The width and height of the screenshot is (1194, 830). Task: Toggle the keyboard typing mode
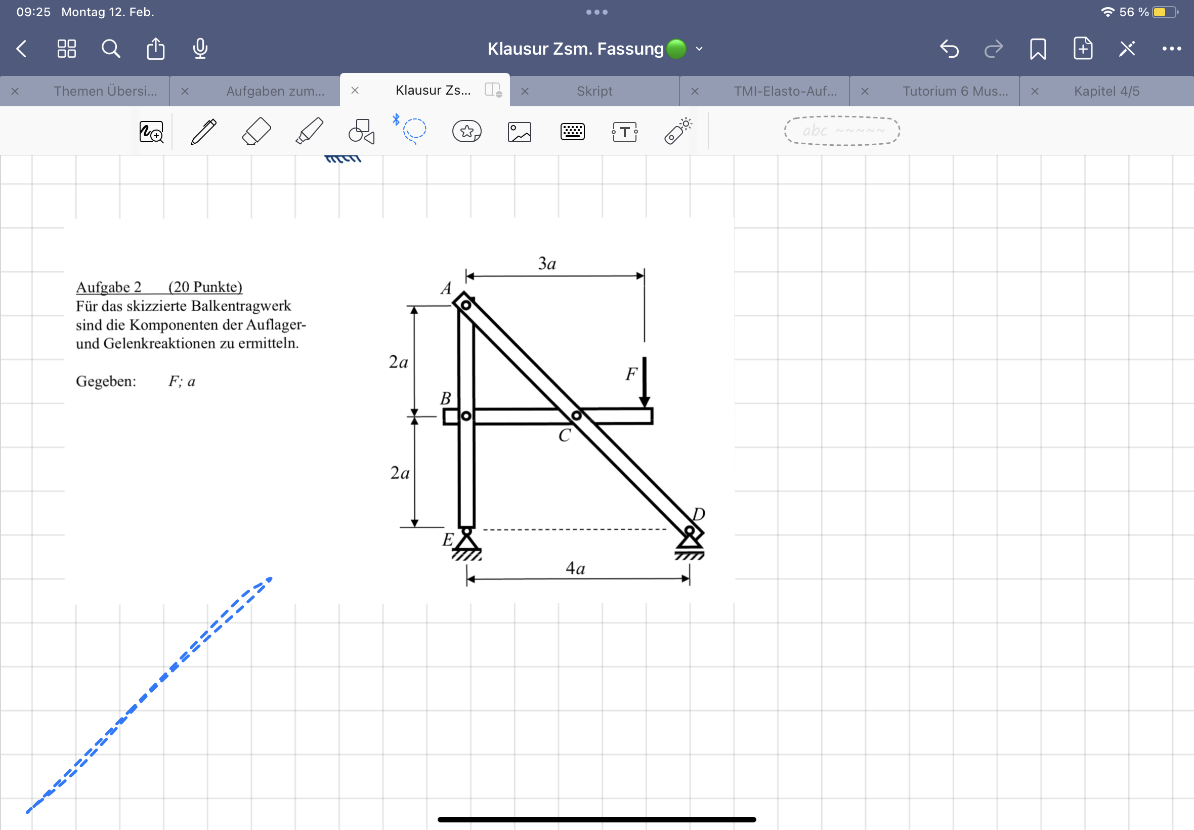click(572, 132)
